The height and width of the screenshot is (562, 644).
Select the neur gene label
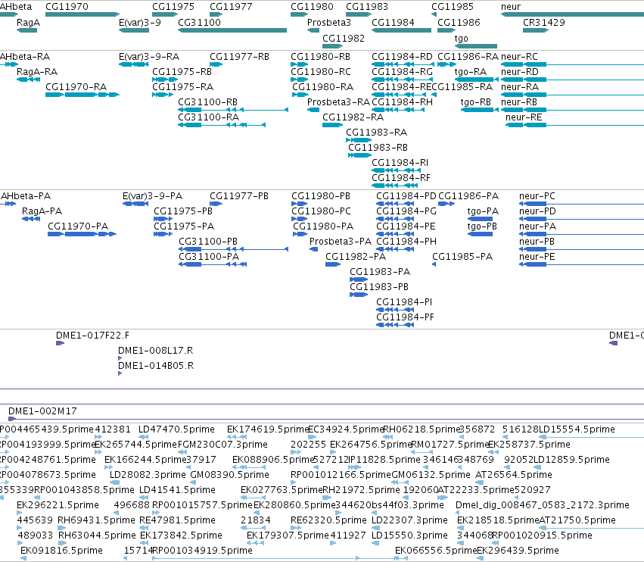click(x=511, y=7)
